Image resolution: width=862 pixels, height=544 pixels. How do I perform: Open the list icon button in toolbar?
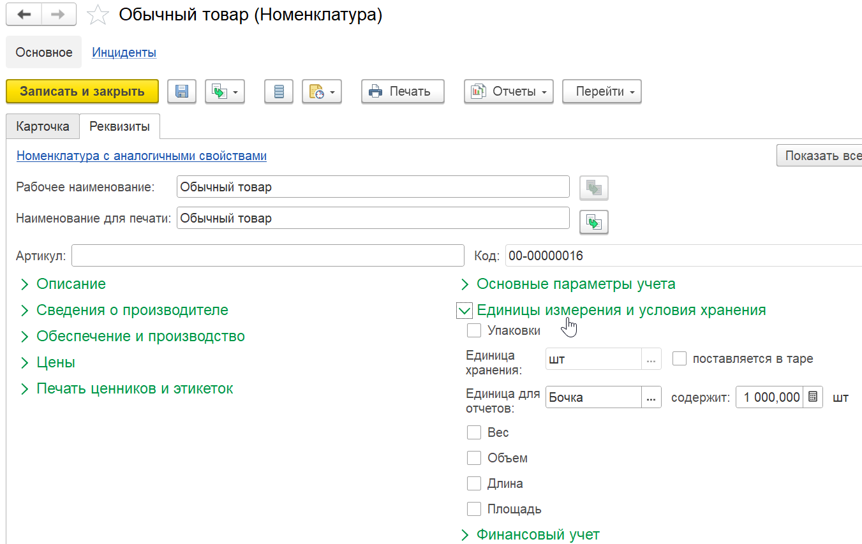[279, 91]
